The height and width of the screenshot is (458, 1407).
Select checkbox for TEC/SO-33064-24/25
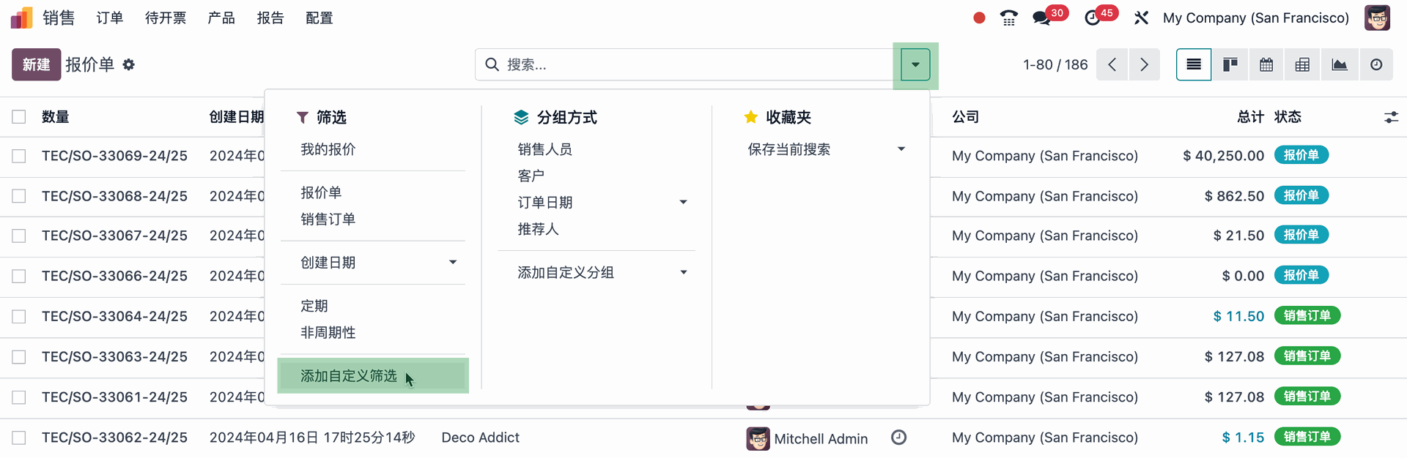click(19, 316)
